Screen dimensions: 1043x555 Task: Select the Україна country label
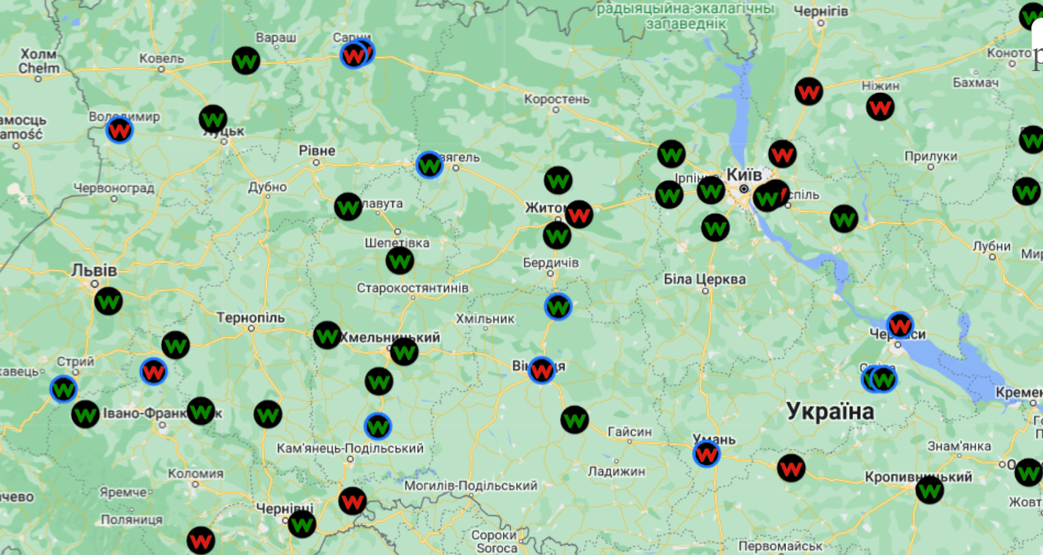click(831, 411)
